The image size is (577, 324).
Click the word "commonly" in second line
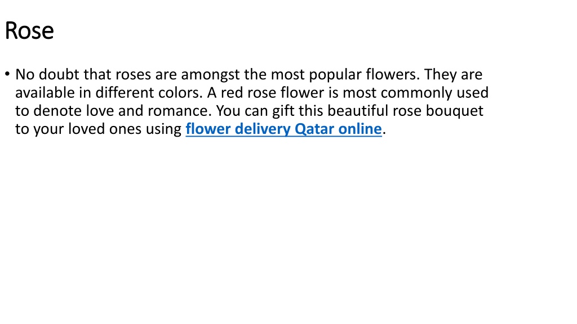(416, 93)
